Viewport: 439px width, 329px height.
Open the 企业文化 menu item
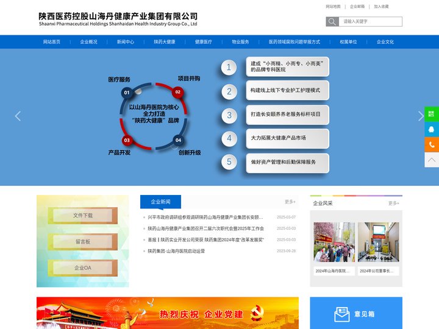coord(385,42)
